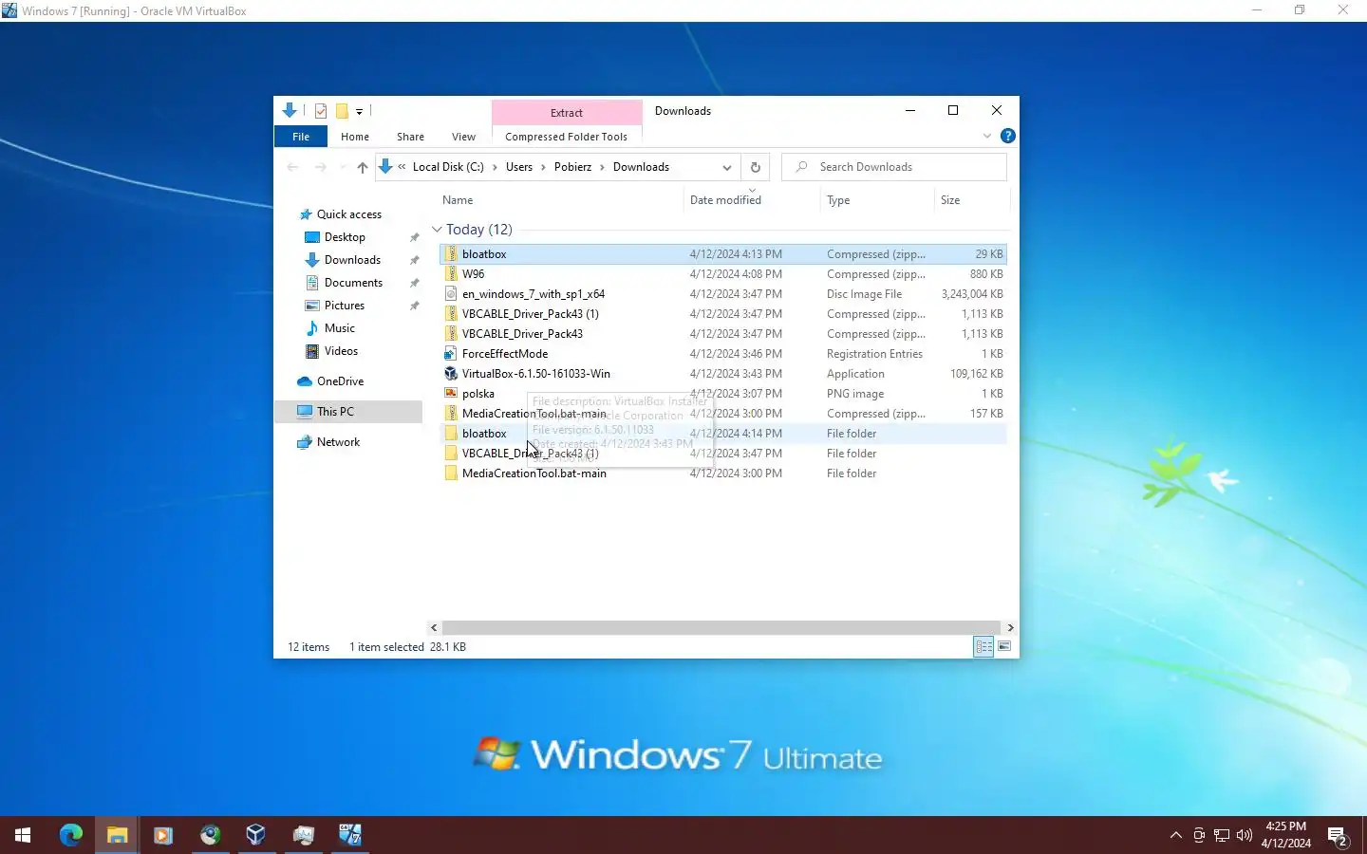Click the pink Extract contextual tab
1367x854 pixels.
(567, 112)
